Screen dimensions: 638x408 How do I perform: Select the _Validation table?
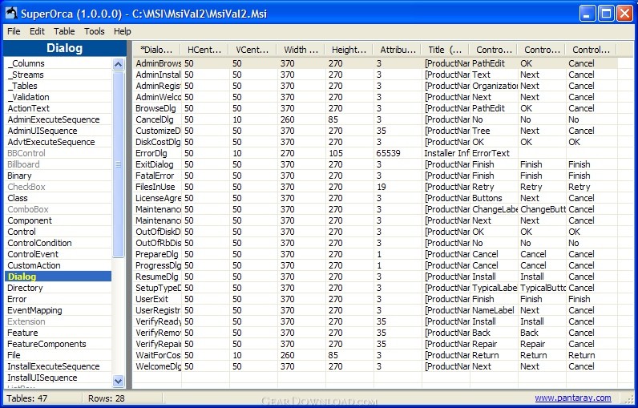click(x=58, y=97)
